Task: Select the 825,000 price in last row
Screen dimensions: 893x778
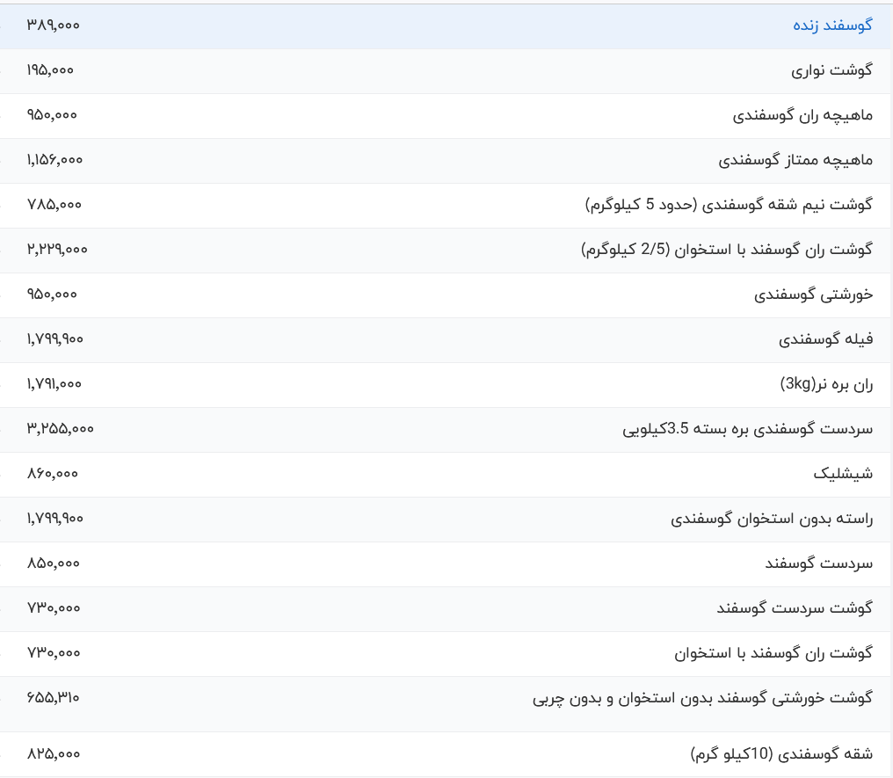Action: point(53,754)
